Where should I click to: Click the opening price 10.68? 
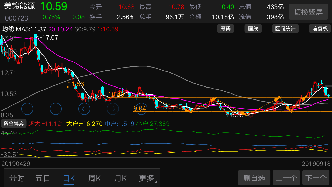pos(127,7)
